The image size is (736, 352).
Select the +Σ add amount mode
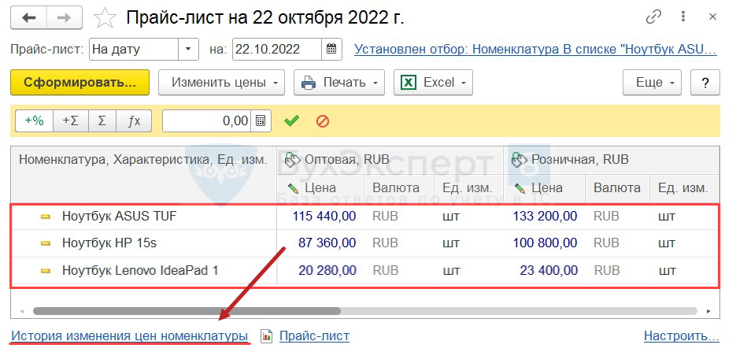[70, 121]
